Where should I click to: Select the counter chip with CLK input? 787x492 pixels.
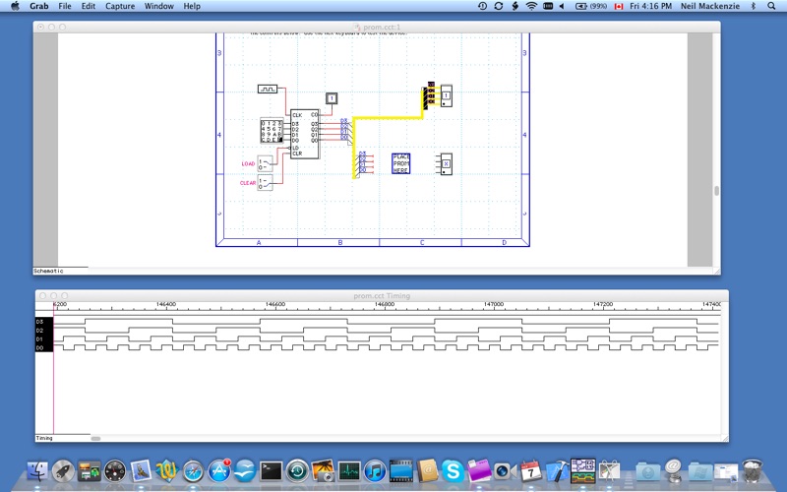coord(305,134)
